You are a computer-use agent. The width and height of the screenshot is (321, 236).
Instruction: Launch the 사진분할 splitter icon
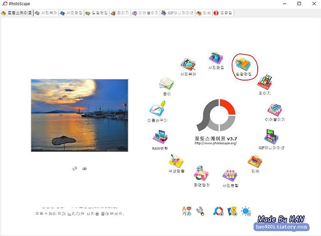tap(230, 179)
